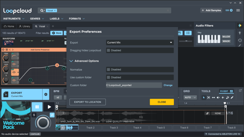Click the Export to Location button

click(88, 102)
